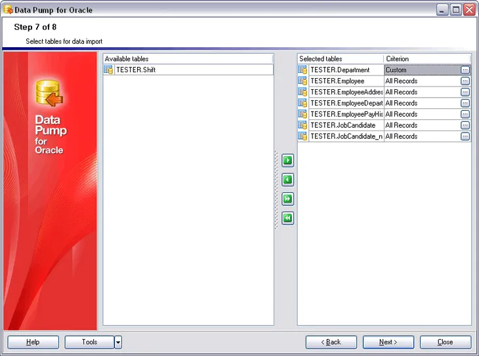This screenshot has width=479, height=356.
Task: Select TESTER.Shift in Available tables
Action: pos(194,69)
